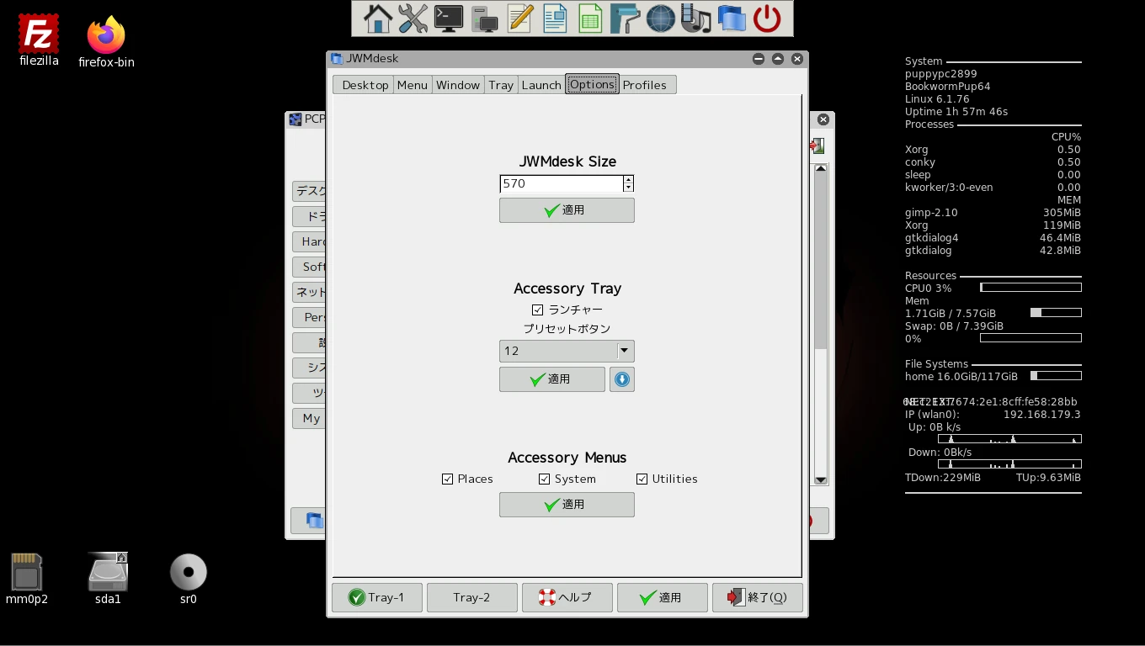Click the JWMdesk Size input field
This screenshot has height=646, width=1145.
click(x=561, y=183)
